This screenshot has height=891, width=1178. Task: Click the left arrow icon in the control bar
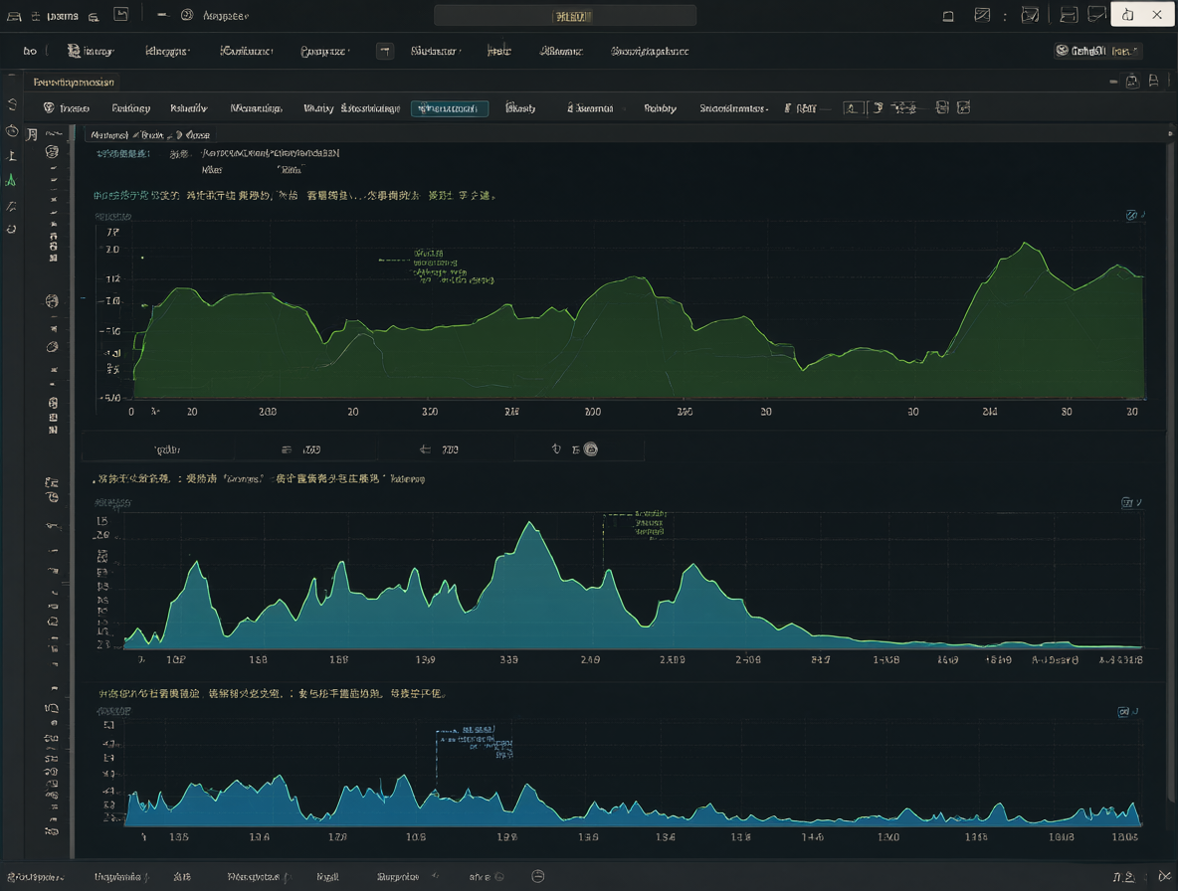click(425, 449)
